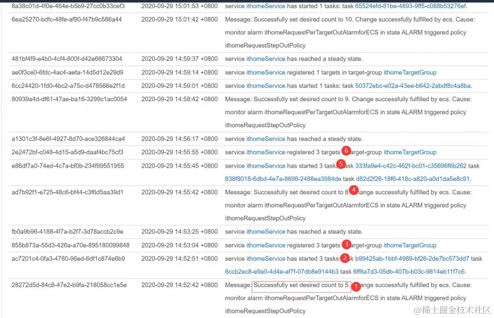Click ithomeService link in the 14:53:04 event
The image size is (494, 318).
pyautogui.click(x=266, y=245)
